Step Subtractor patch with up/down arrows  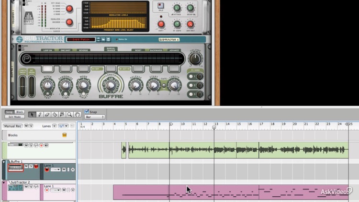(98, 40)
